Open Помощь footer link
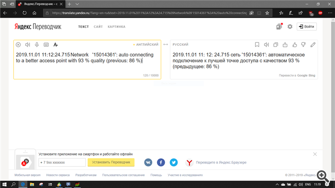Image resolution: width=335 pixels, height=188 pixels. pyautogui.click(x=156, y=175)
